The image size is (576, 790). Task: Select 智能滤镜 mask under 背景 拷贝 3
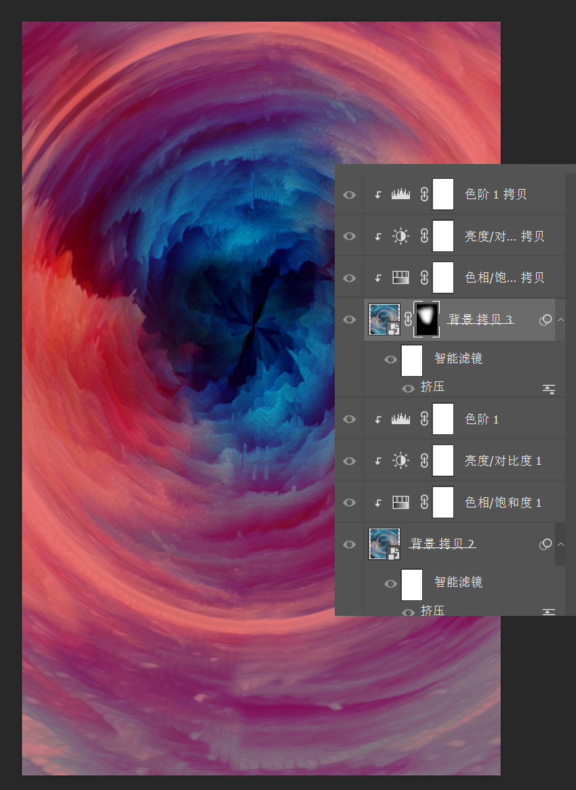click(x=412, y=360)
